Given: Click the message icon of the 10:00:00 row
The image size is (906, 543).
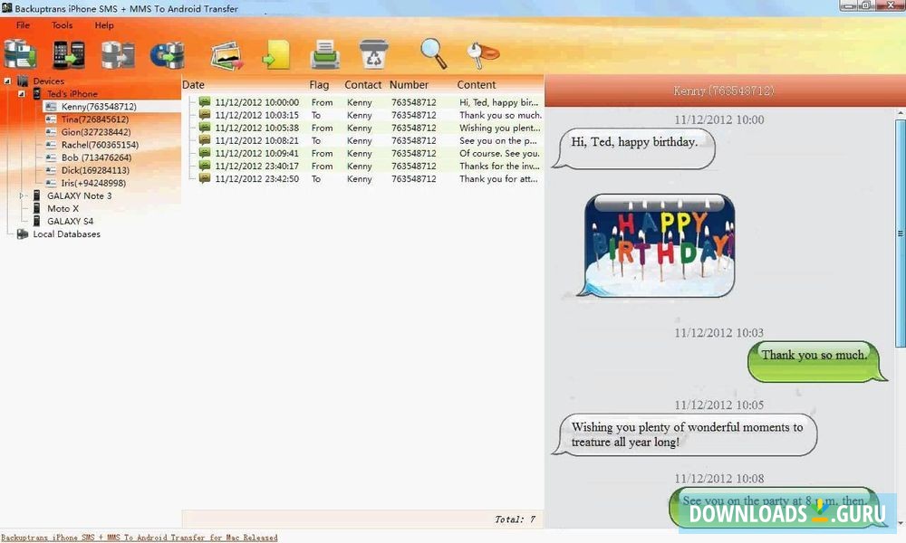Looking at the screenshot, I should point(205,101).
